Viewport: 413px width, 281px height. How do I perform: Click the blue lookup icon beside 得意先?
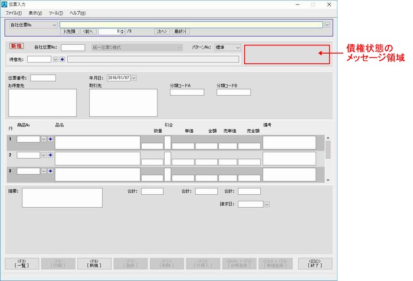(x=62, y=59)
